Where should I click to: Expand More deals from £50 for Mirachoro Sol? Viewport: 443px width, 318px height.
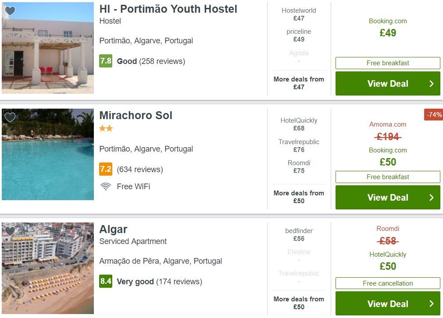pyautogui.click(x=299, y=197)
